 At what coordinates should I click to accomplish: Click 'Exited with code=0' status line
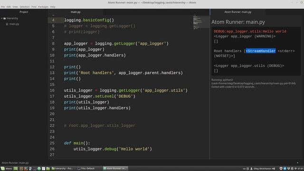point(233,87)
